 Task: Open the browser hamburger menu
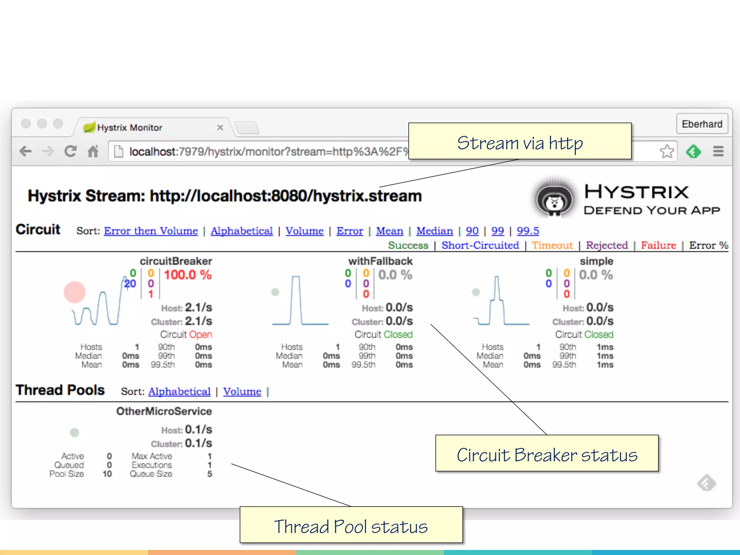[718, 151]
